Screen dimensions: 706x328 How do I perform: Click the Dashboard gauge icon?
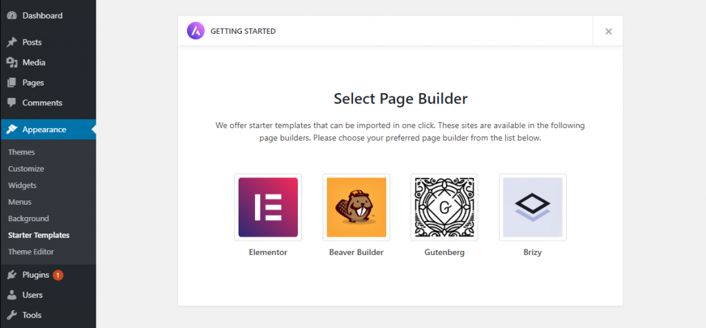pyautogui.click(x=12, y=16)
